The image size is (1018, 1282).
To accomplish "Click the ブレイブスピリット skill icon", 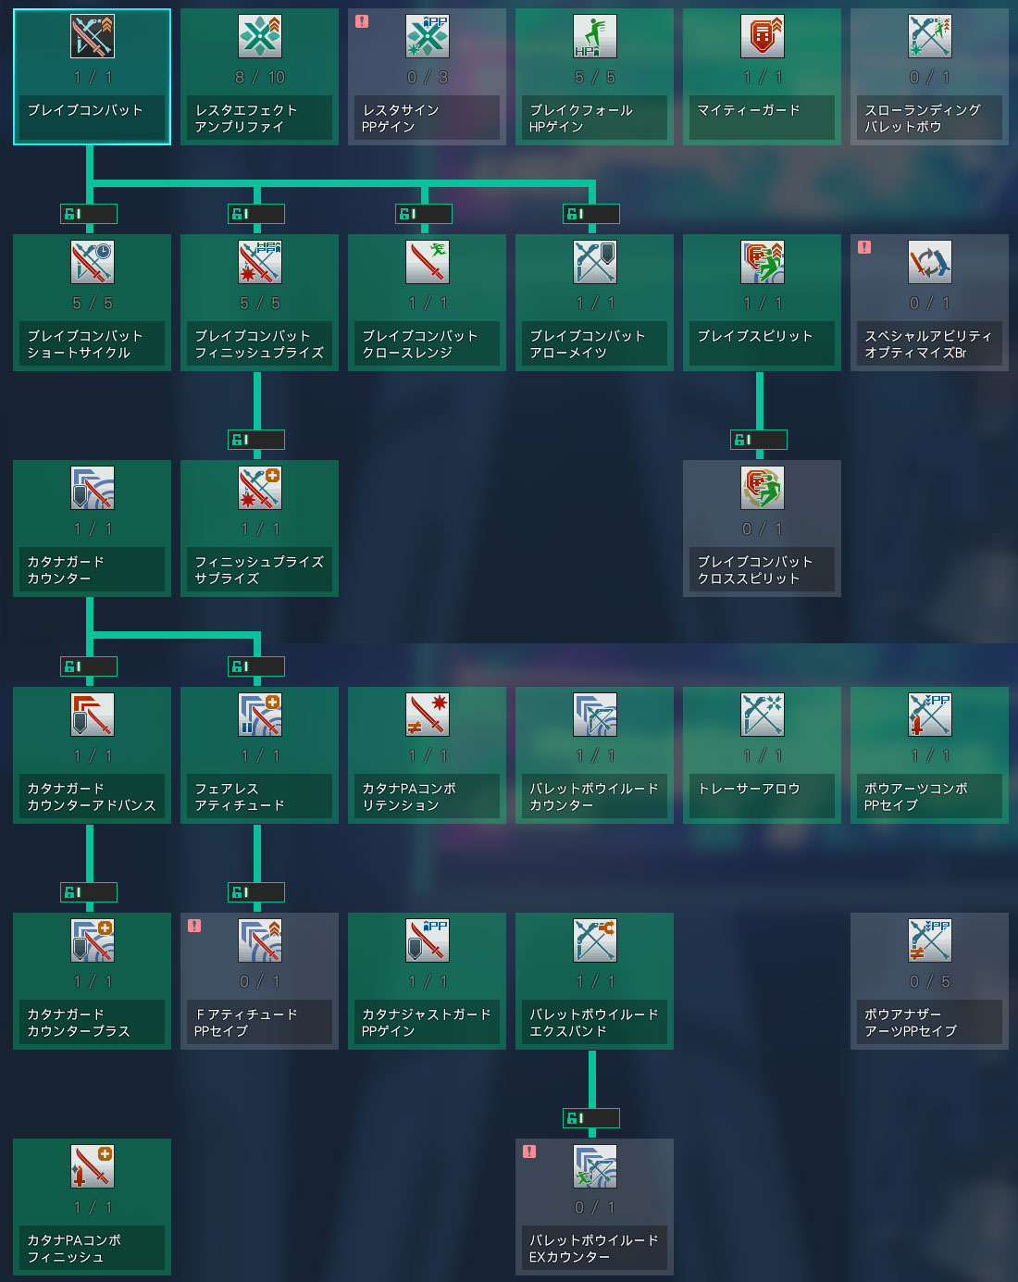I will pos(762,263).
